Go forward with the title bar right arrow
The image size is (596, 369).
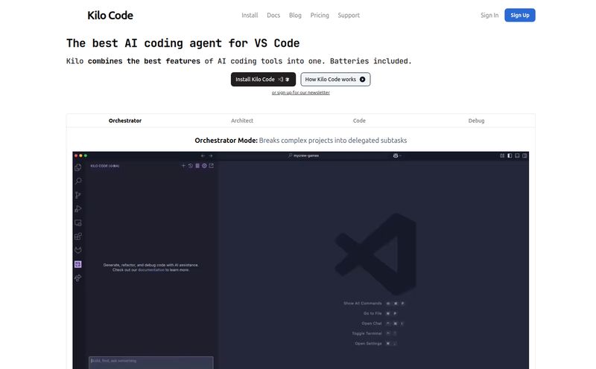coord(211,155)
